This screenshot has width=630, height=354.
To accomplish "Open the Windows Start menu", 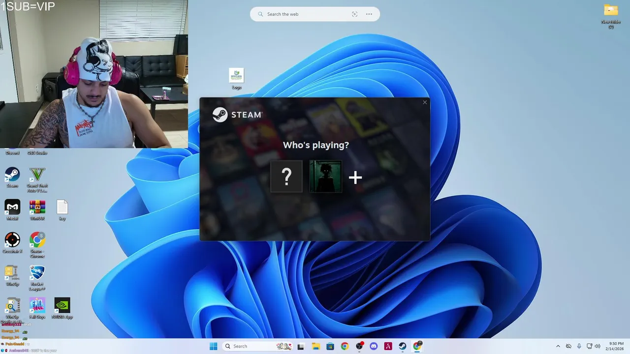I will click(x=213, y=346).
